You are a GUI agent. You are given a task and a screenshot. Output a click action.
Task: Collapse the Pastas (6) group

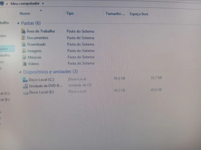pos(18,23)
